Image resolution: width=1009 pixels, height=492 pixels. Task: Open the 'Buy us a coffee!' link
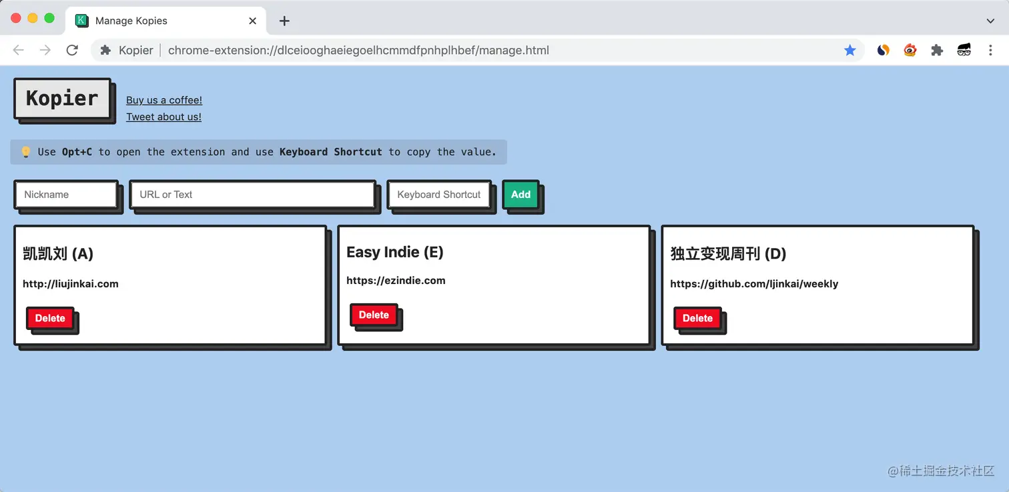[x=164, y=100]
